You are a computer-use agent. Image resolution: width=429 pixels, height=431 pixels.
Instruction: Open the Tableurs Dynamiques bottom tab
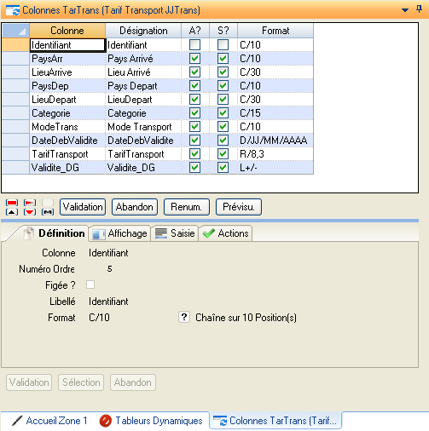151,421
